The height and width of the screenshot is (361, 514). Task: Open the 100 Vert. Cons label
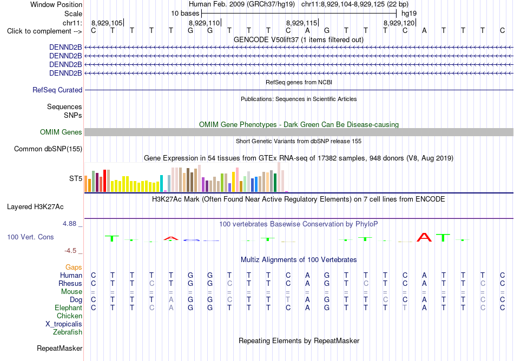[30, 237]
